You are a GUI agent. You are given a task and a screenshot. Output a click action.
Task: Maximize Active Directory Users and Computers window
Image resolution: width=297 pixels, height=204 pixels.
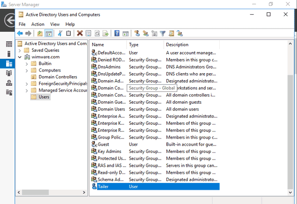point(268,14)
